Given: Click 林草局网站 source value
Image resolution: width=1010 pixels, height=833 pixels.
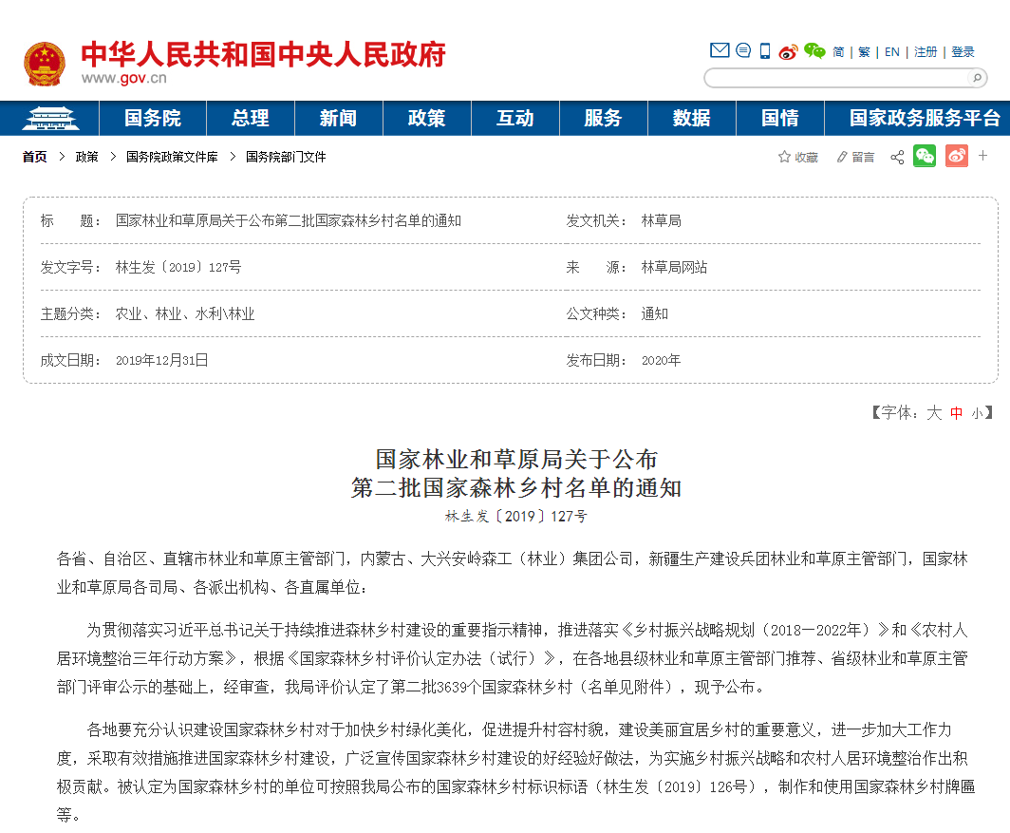Looking at the screenshot, I should click(x=674, y=268).
